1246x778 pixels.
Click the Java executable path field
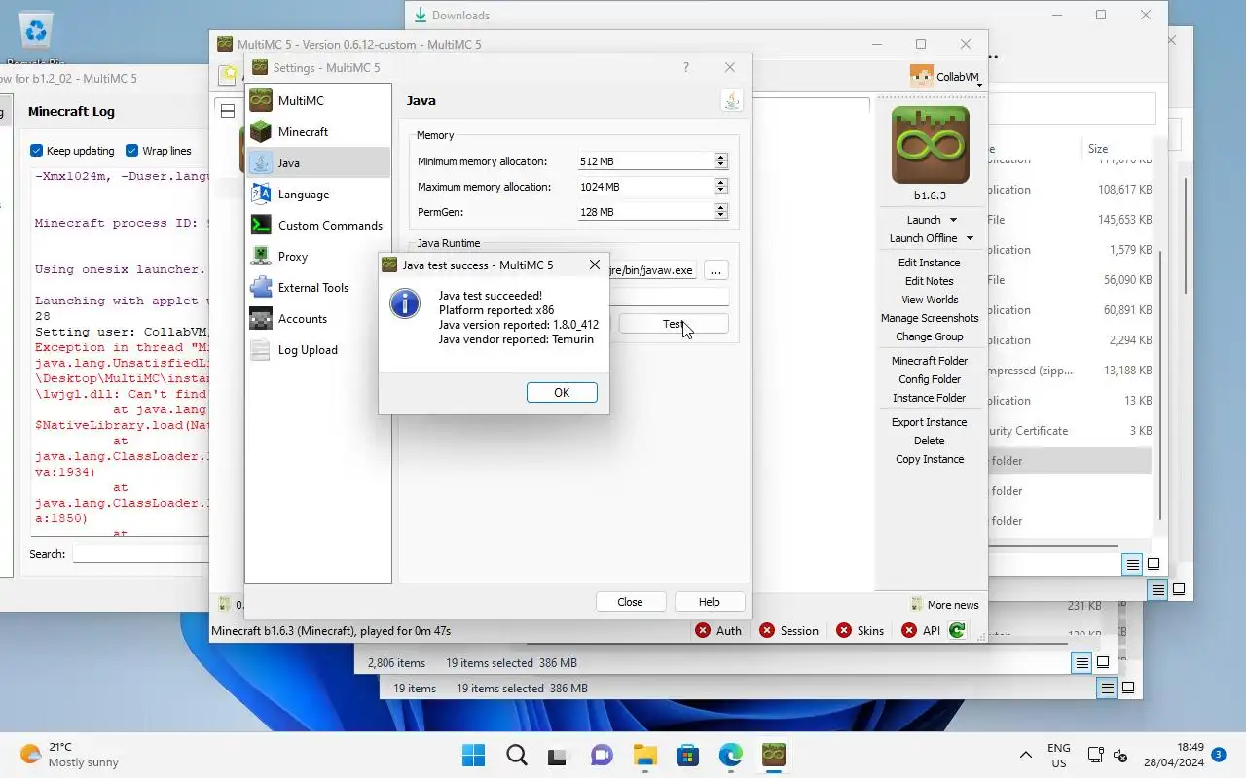652,270
